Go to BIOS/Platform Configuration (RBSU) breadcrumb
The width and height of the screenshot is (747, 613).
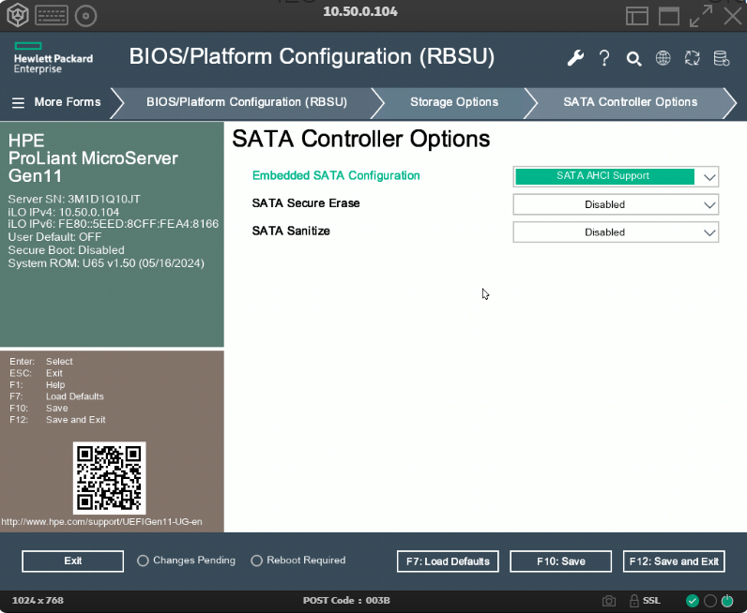(246, 102)
